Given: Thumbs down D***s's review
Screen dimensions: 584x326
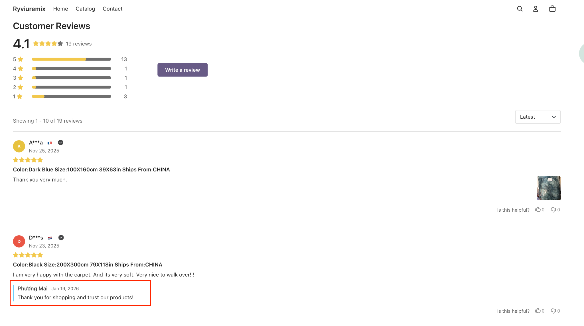Looking at the screenshot, I should [x=553, y=311].
